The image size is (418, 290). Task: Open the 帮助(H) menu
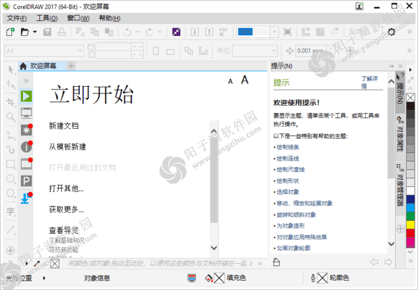(110, 18)
